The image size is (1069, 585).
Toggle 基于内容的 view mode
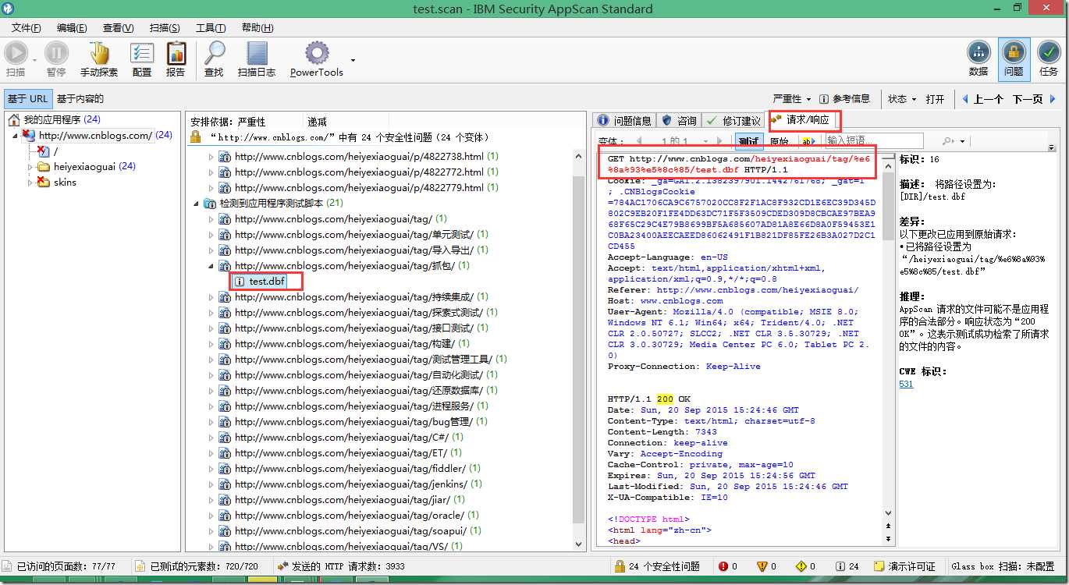[x=80, y=99]
